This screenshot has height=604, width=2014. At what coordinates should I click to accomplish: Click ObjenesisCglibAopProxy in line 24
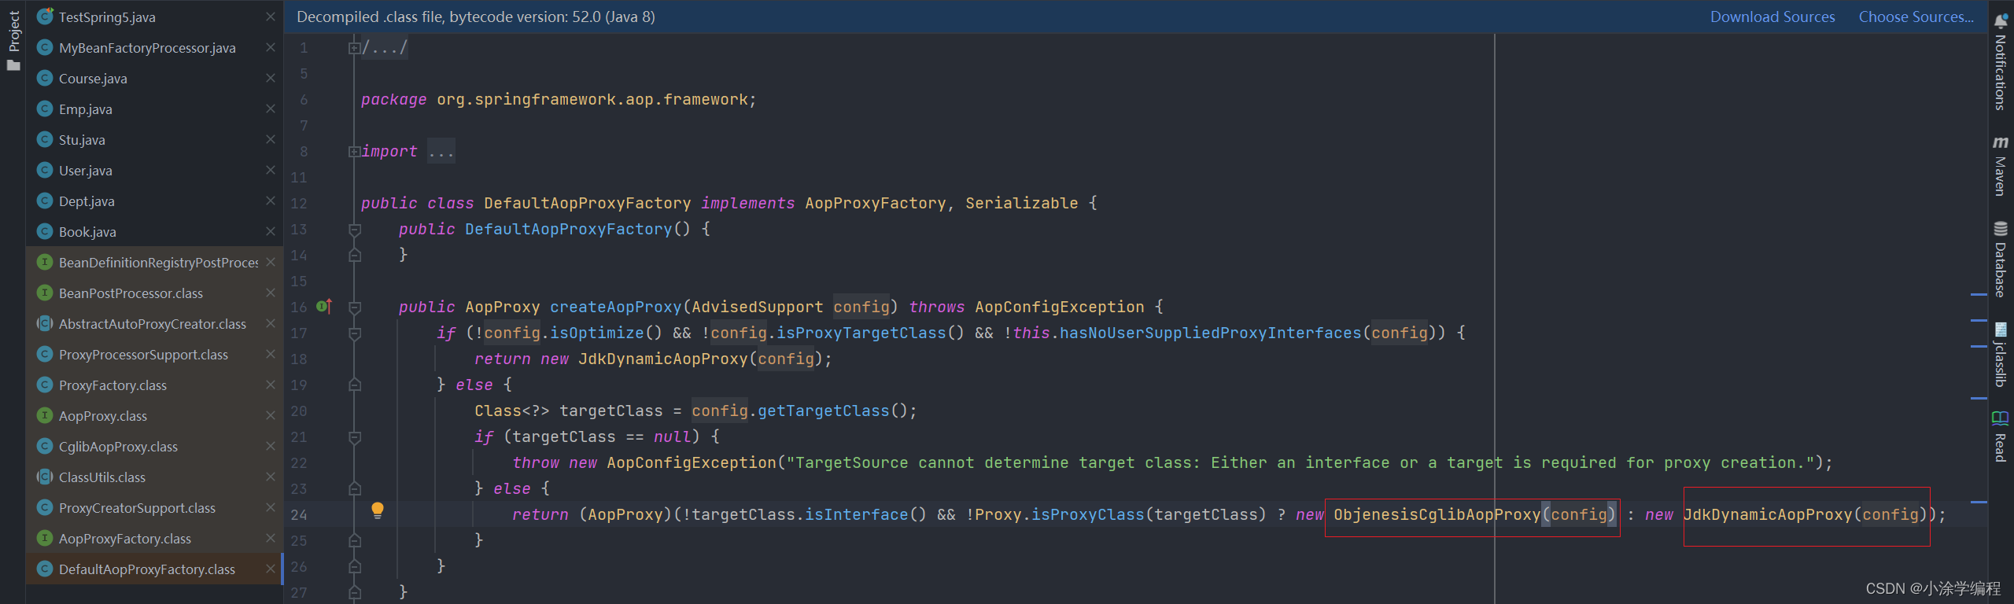[1437, 514]
